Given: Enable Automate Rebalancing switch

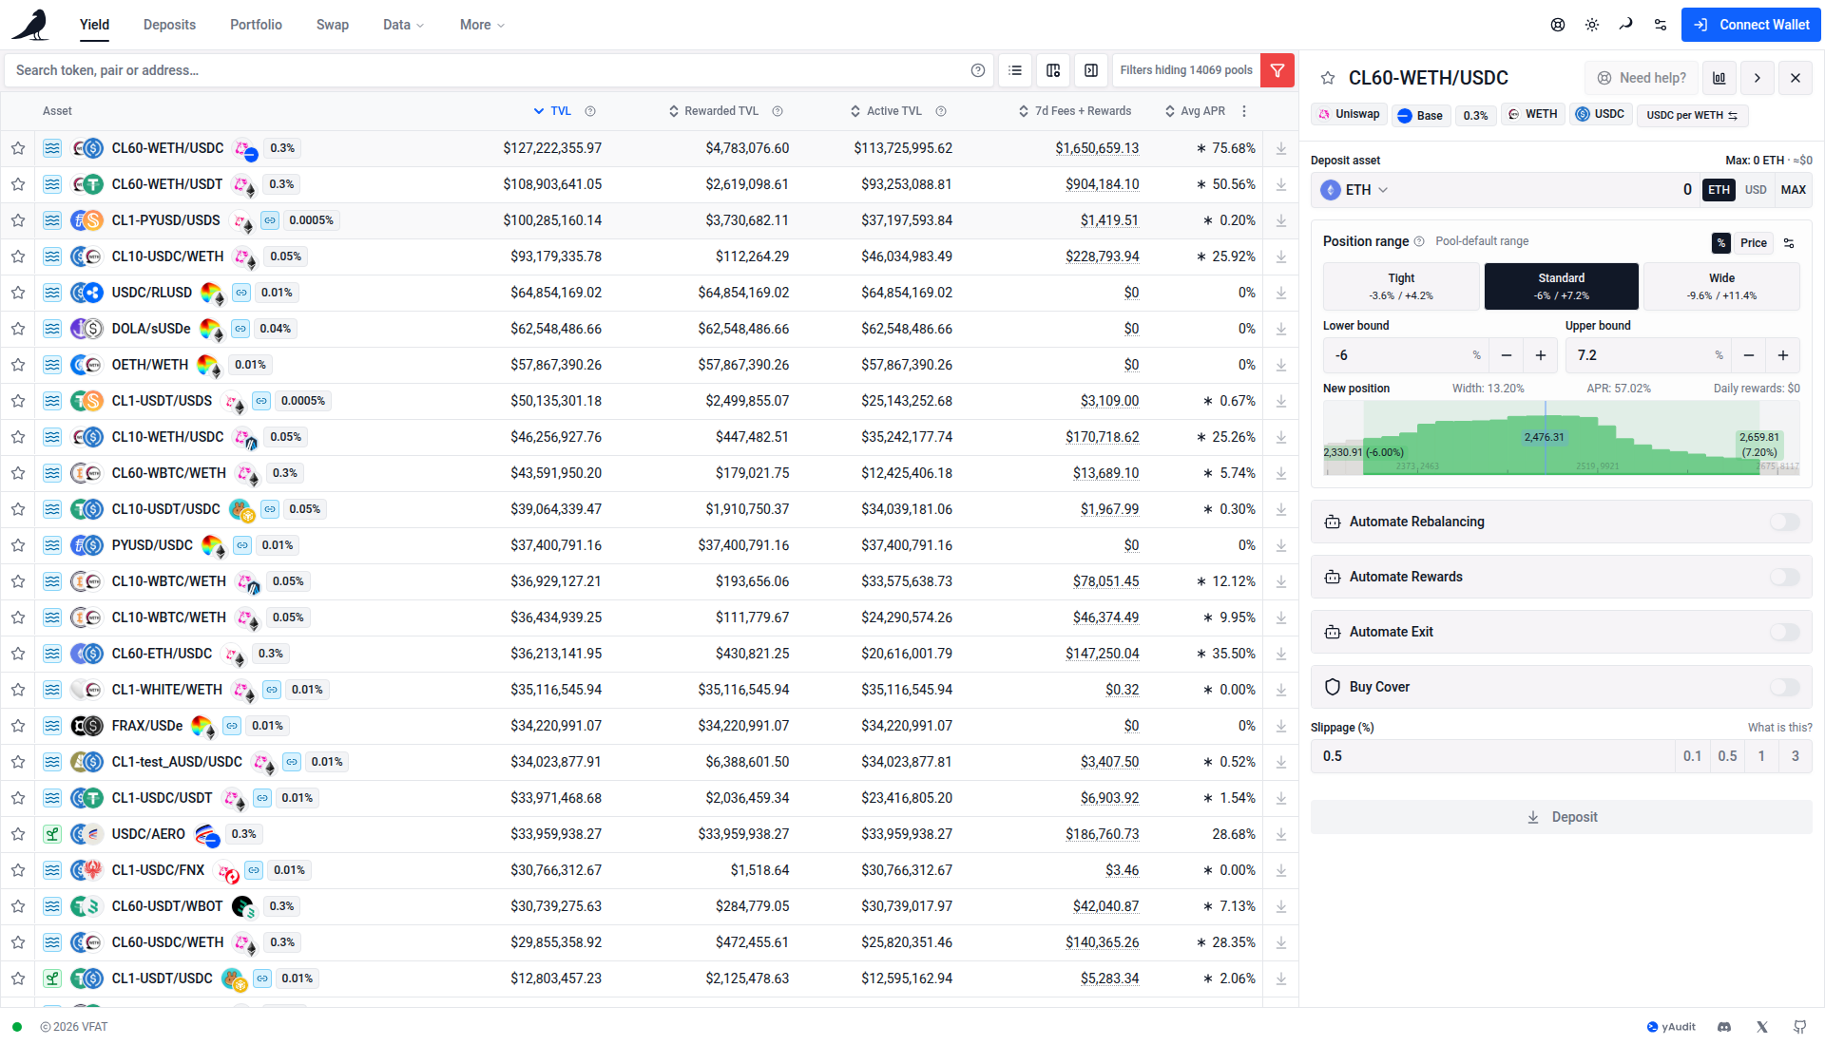Looking at the screenshot, I should (x=1784, y=522).
